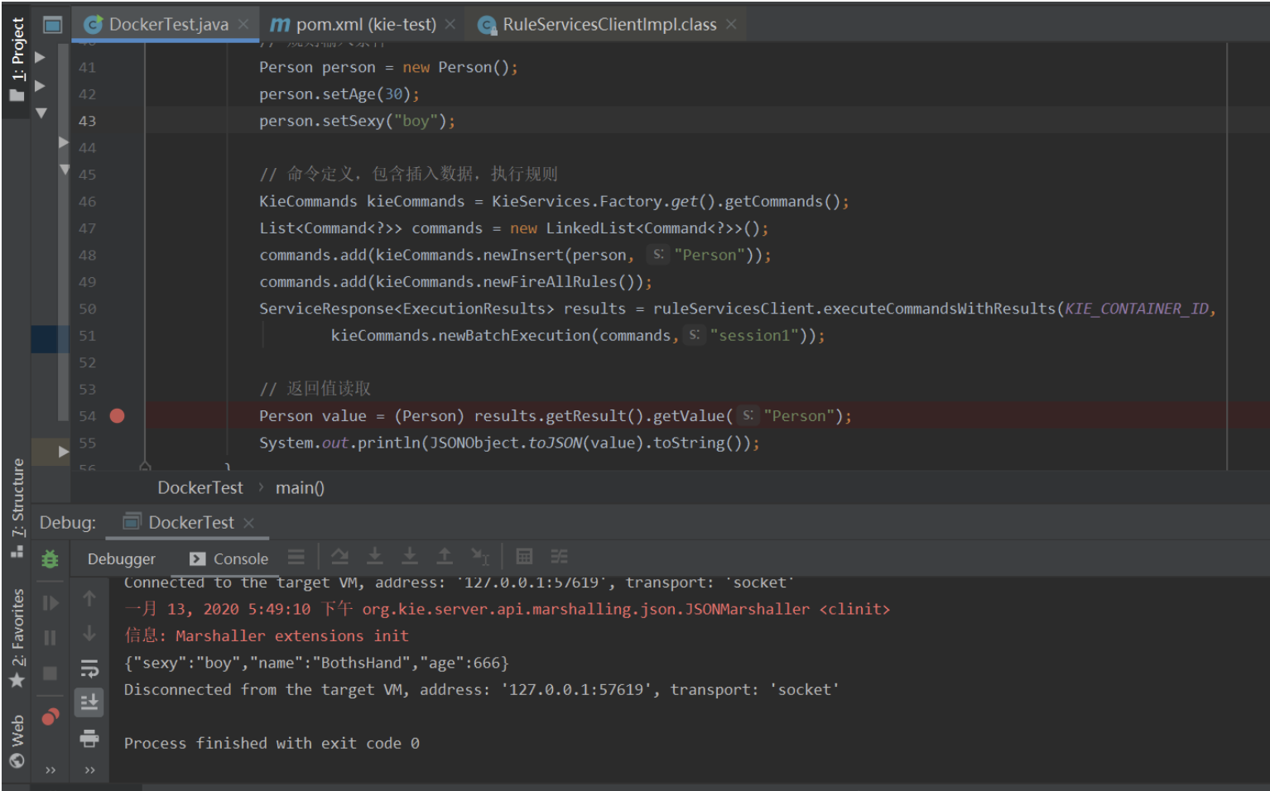
Task: Open the Debugger tab
Action: click(x=121, y=559)
